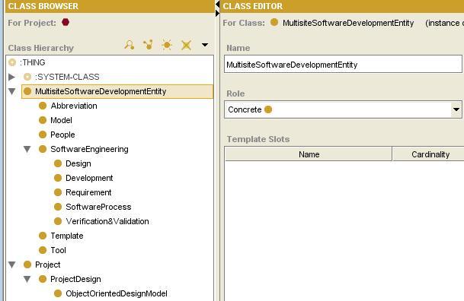Collapse the Project node
Image resolution: width=464 pixels, height=301 pixels.
(x=12, y=265)
